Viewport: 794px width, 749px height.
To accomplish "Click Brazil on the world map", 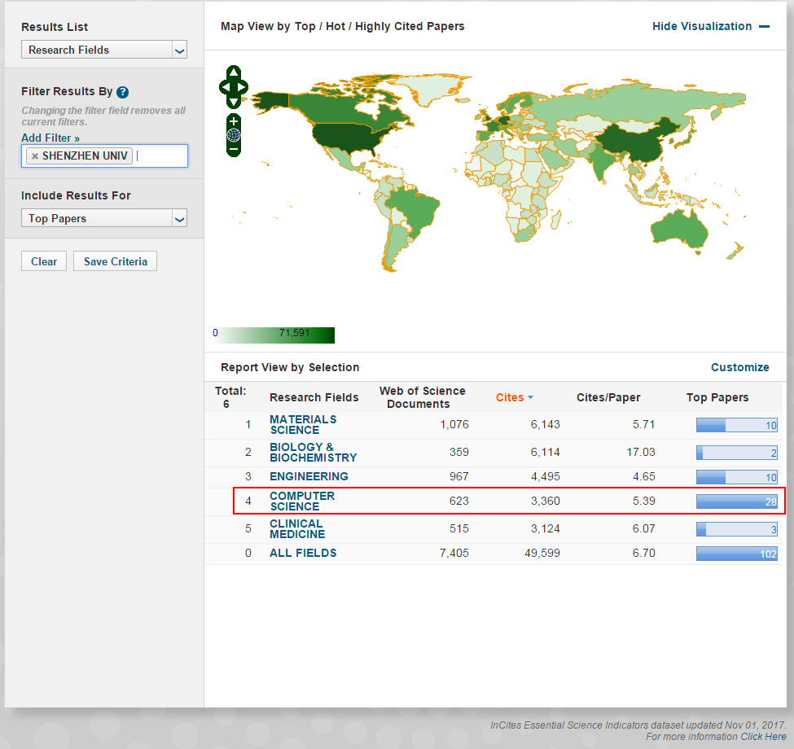I will (x=415, y=208).
